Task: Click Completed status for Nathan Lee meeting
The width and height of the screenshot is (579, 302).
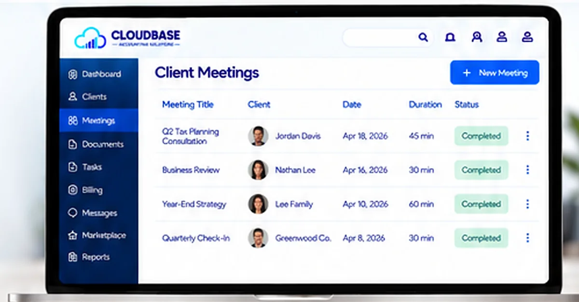Action: (481, 170)
